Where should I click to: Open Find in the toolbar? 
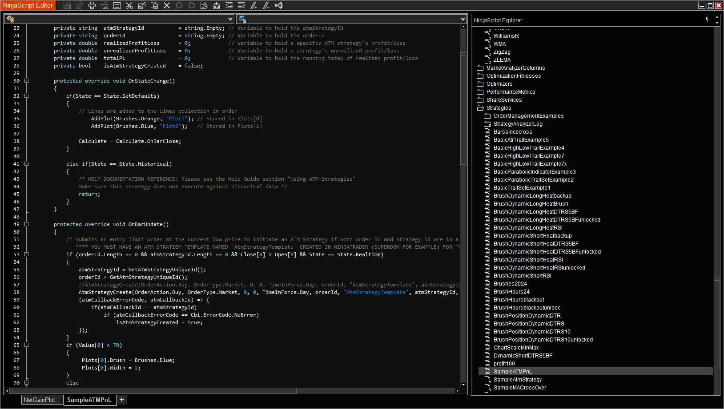204,5
